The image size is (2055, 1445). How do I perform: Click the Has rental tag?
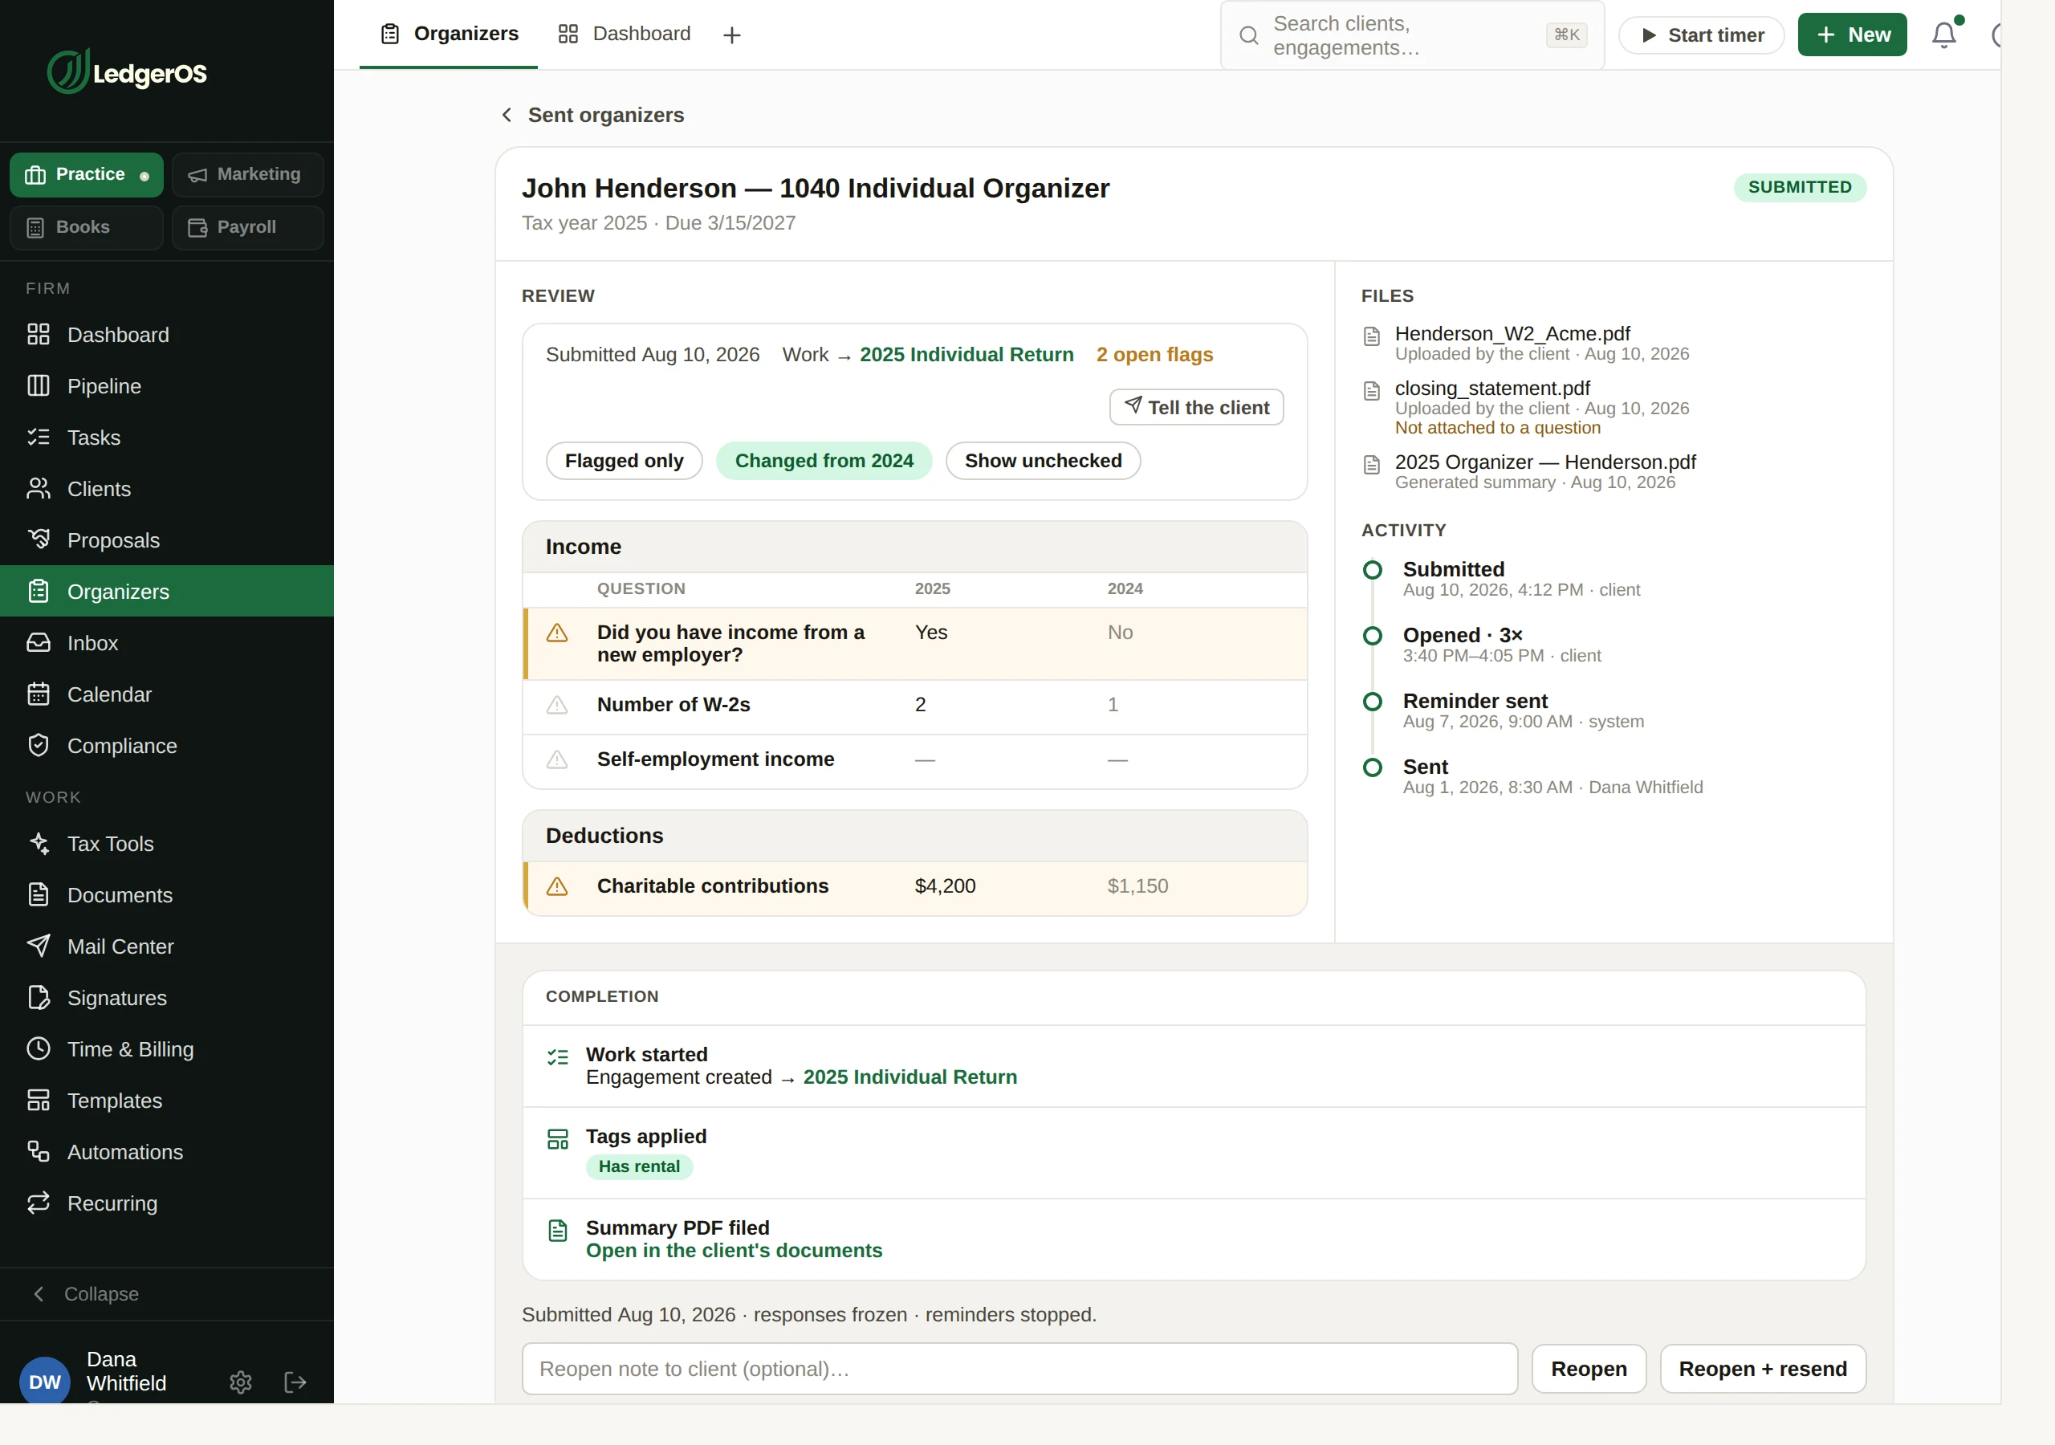click(639, 1166)
